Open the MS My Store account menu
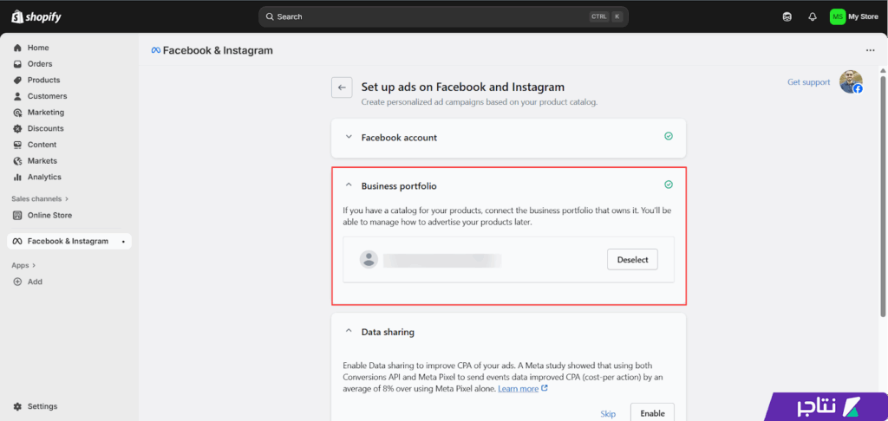Screen dimensions: 888x421 853,16
